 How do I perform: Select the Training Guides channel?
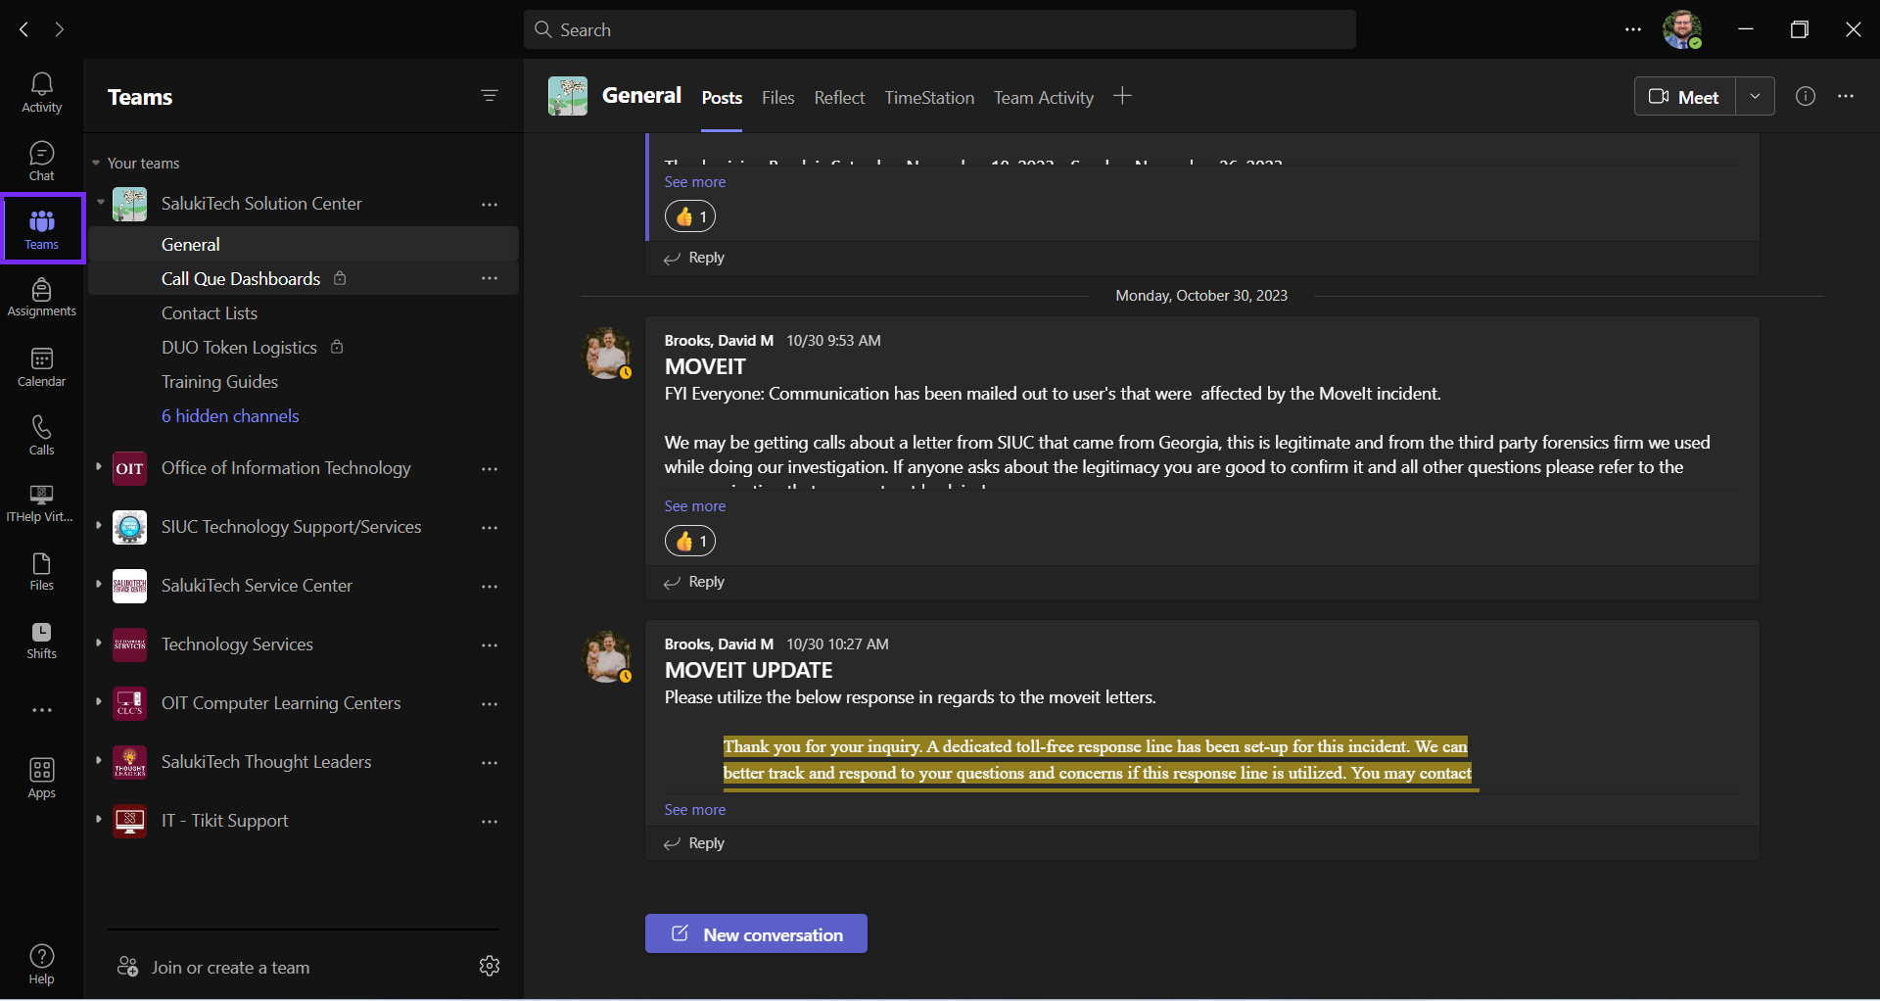pos(219,382)
